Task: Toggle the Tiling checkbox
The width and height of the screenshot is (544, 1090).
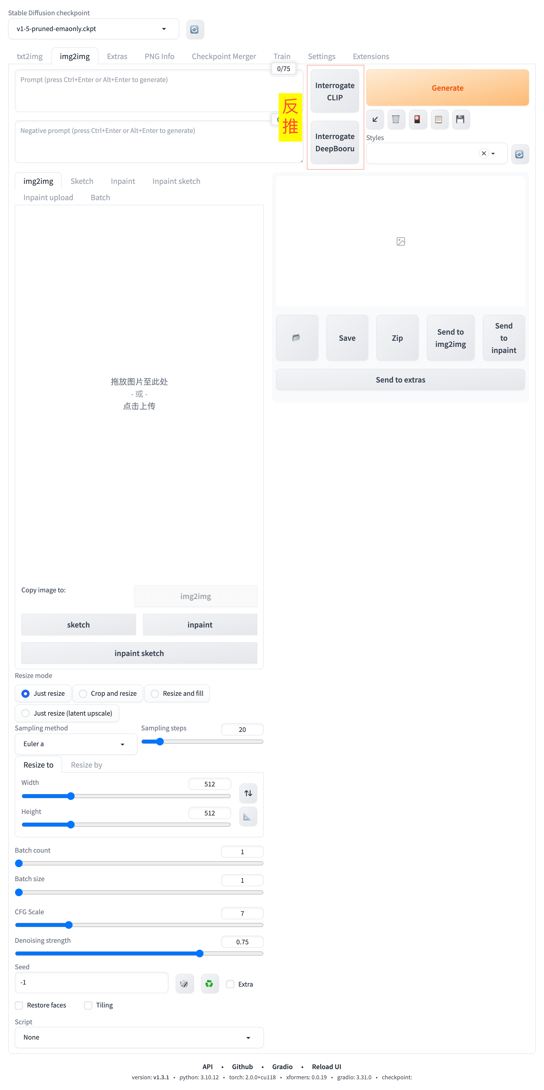Action: click(88, 1005)
